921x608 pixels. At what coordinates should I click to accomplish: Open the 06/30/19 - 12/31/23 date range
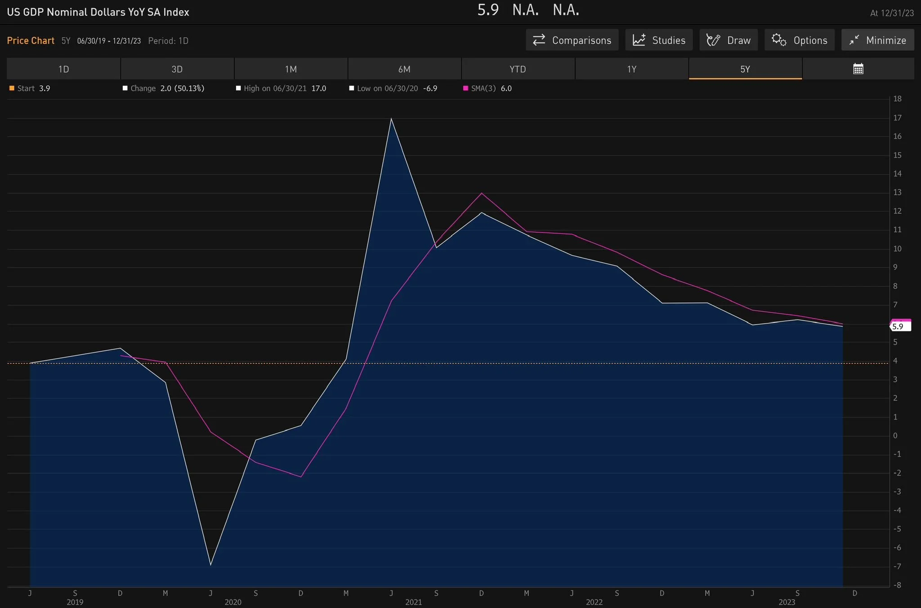tap(109, 41)
